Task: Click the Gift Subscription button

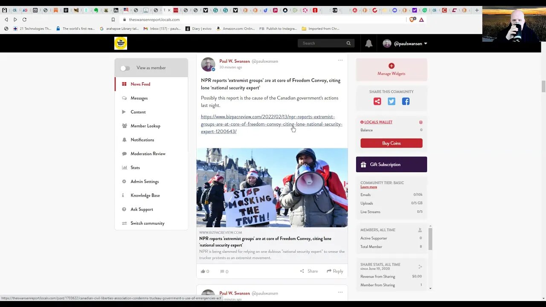Action: (392, 164)
